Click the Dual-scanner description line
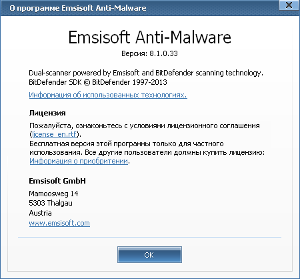Screen dimensions: 300x279 [x=146, y=73]
